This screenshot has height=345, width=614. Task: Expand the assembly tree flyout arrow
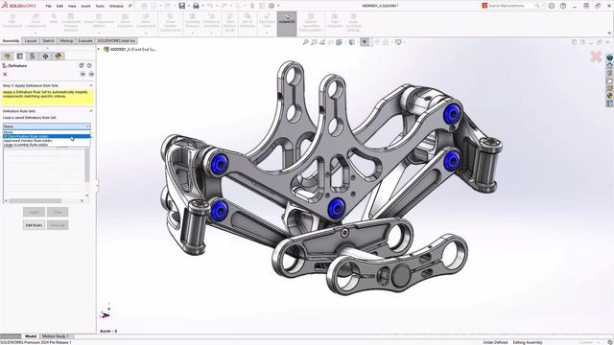99,49
